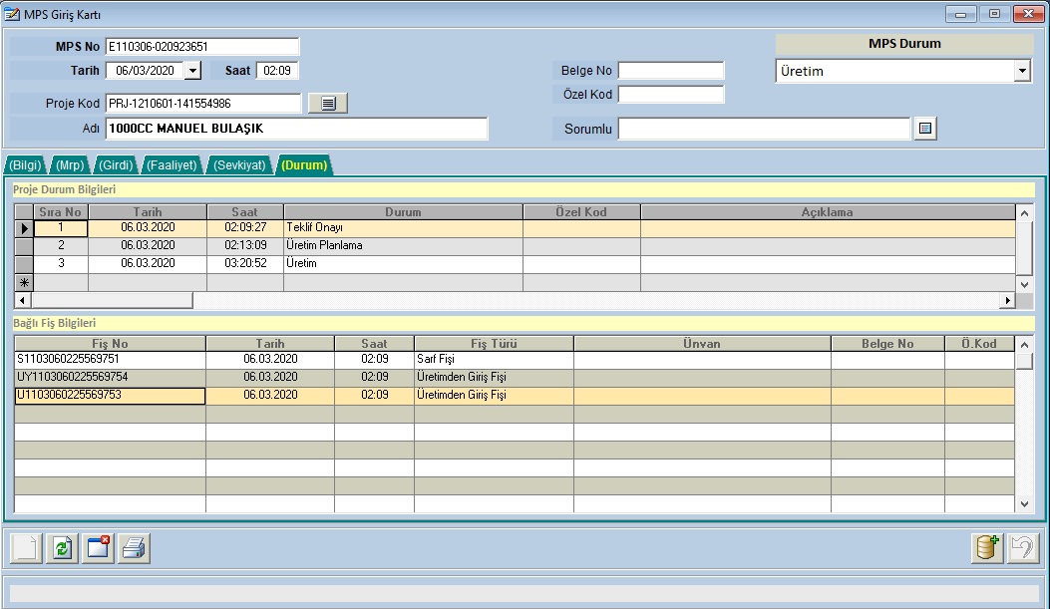Click the Sarf Fişi type cell

pyautogui.click(x=494, y=360)
